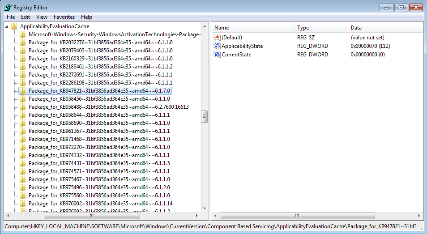Click the ApplicabilityEvaluationCache folder icon

(14, 26)
